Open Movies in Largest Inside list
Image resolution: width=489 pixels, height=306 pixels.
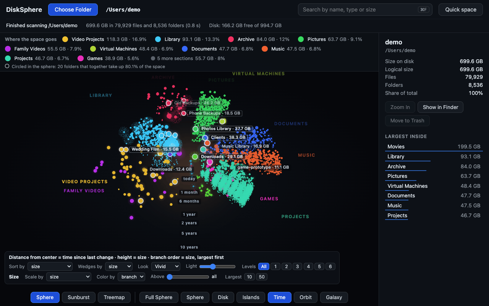pyautogui.click(x=434, y=146)
